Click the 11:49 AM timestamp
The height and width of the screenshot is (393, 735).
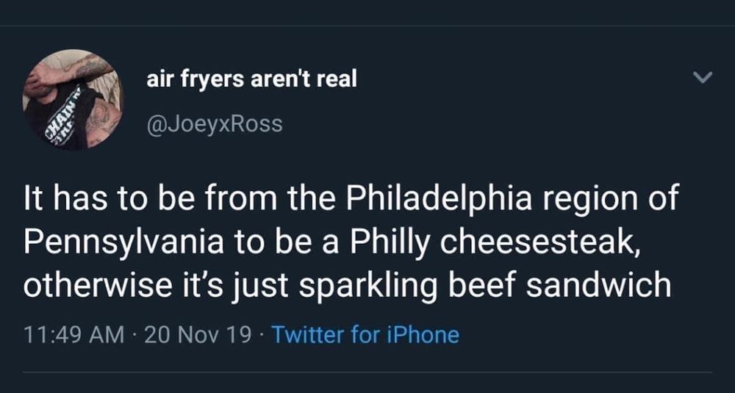pyautogui.click(x=73, y=335)
